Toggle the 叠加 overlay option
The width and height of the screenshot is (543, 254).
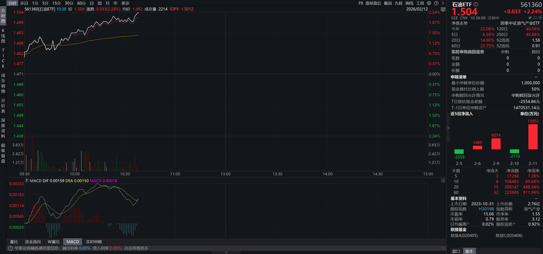388,3
